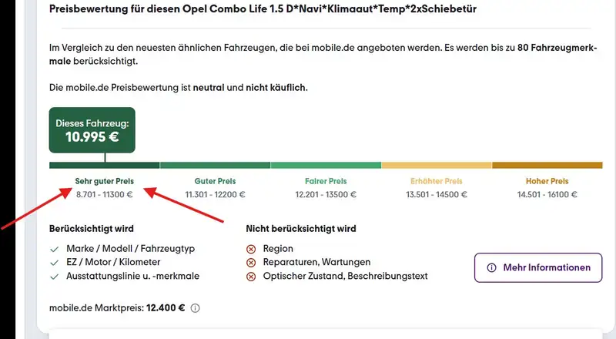
Task: Click the Hoher Preis label
Action: 547,181
